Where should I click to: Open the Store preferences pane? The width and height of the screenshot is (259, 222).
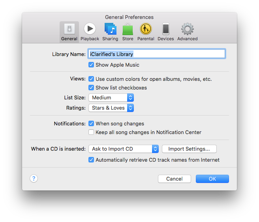[x=128, y=32]
